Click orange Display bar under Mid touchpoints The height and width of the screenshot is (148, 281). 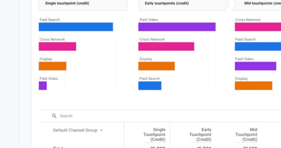(x=253, y=86)
